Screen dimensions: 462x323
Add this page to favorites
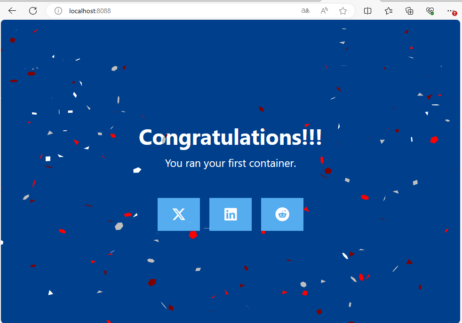pyautogui.click(x=343, y=11)
